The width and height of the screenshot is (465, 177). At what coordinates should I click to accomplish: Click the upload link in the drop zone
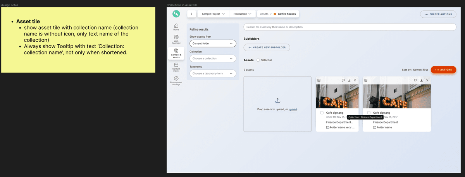(293, 110)
